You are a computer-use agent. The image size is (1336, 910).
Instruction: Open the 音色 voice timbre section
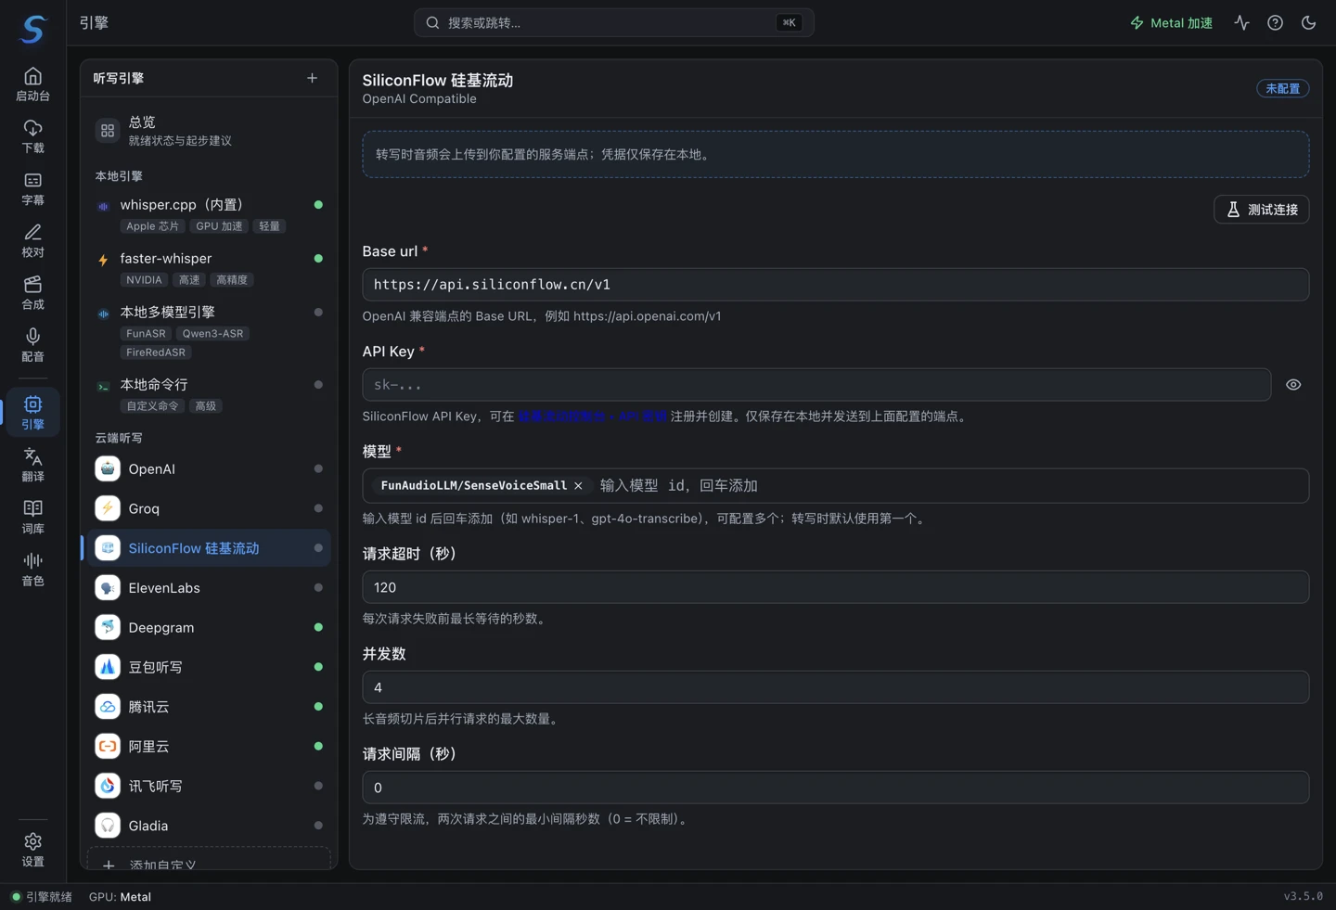32,569
